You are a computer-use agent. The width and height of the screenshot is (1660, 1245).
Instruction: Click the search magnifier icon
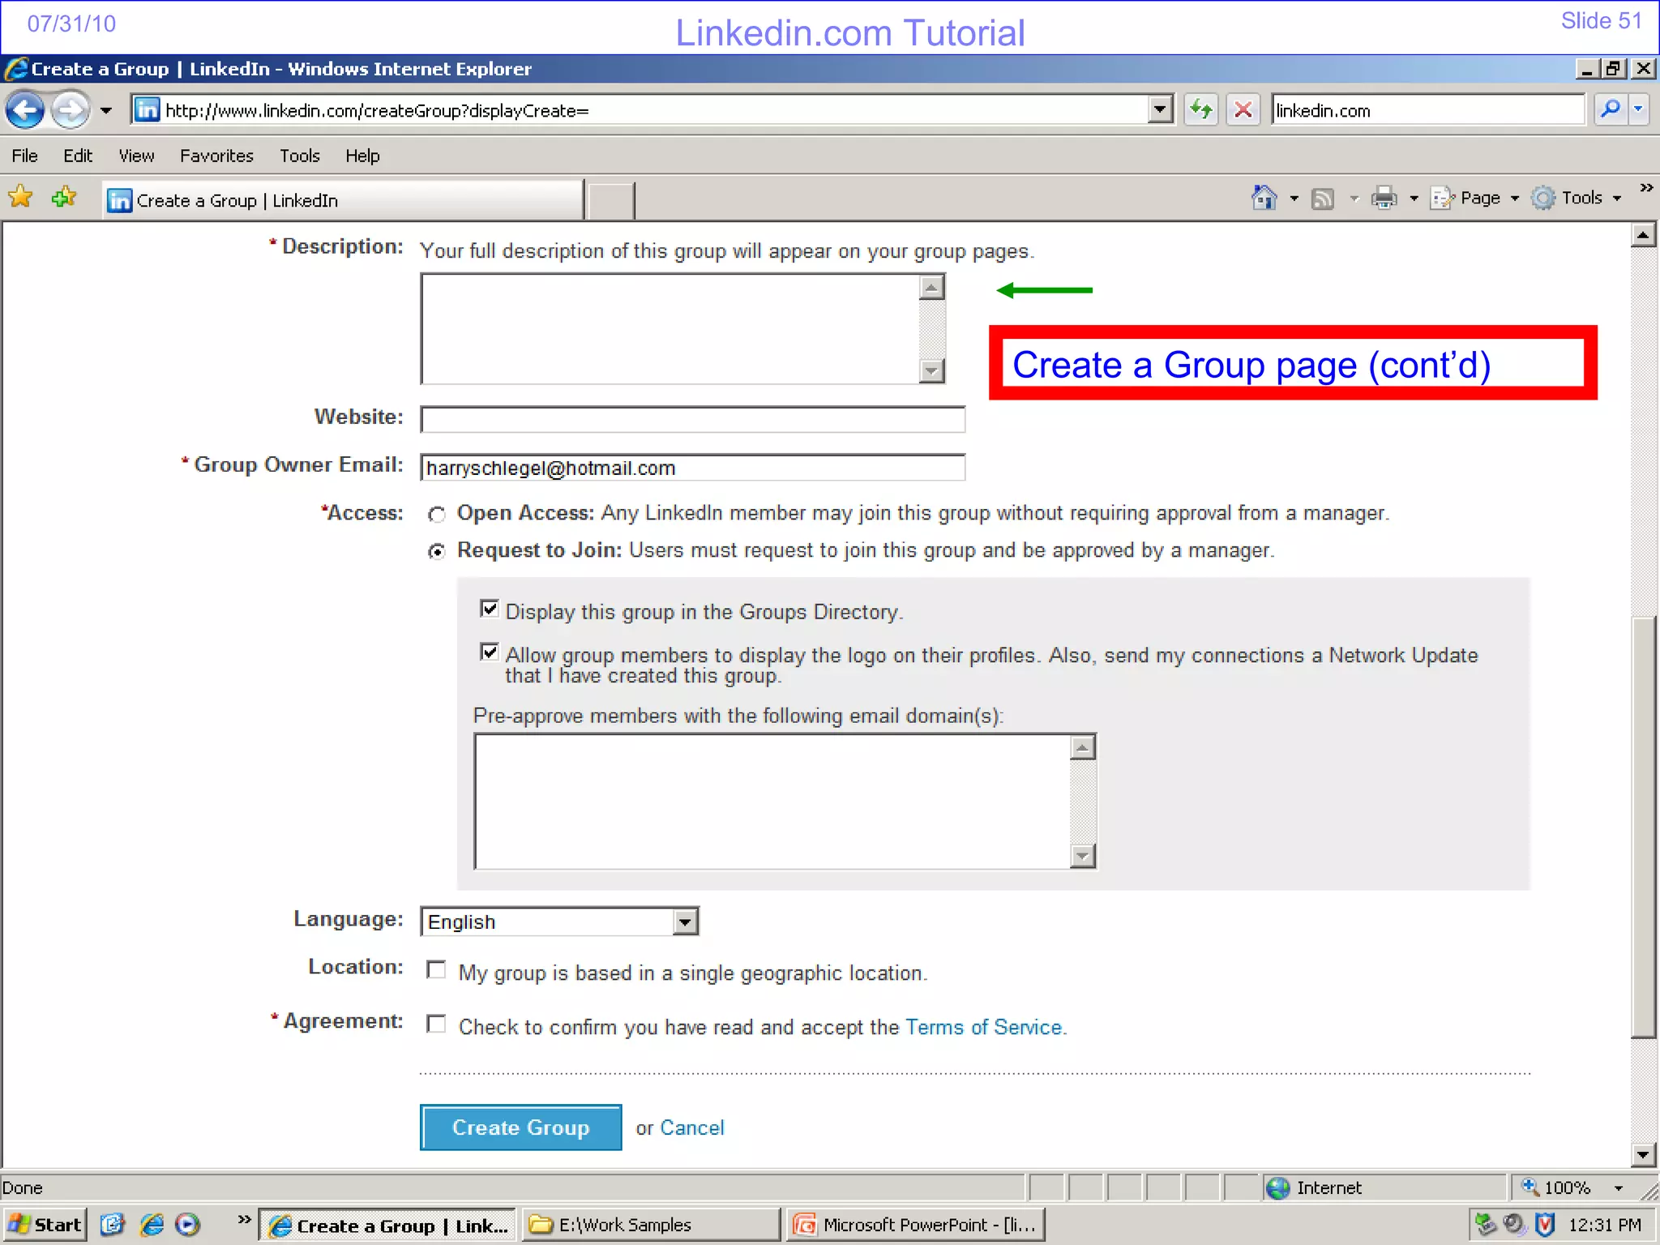tap(1611, 109)
